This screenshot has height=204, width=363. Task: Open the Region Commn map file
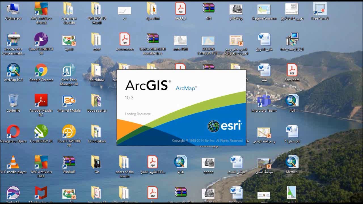264,10
